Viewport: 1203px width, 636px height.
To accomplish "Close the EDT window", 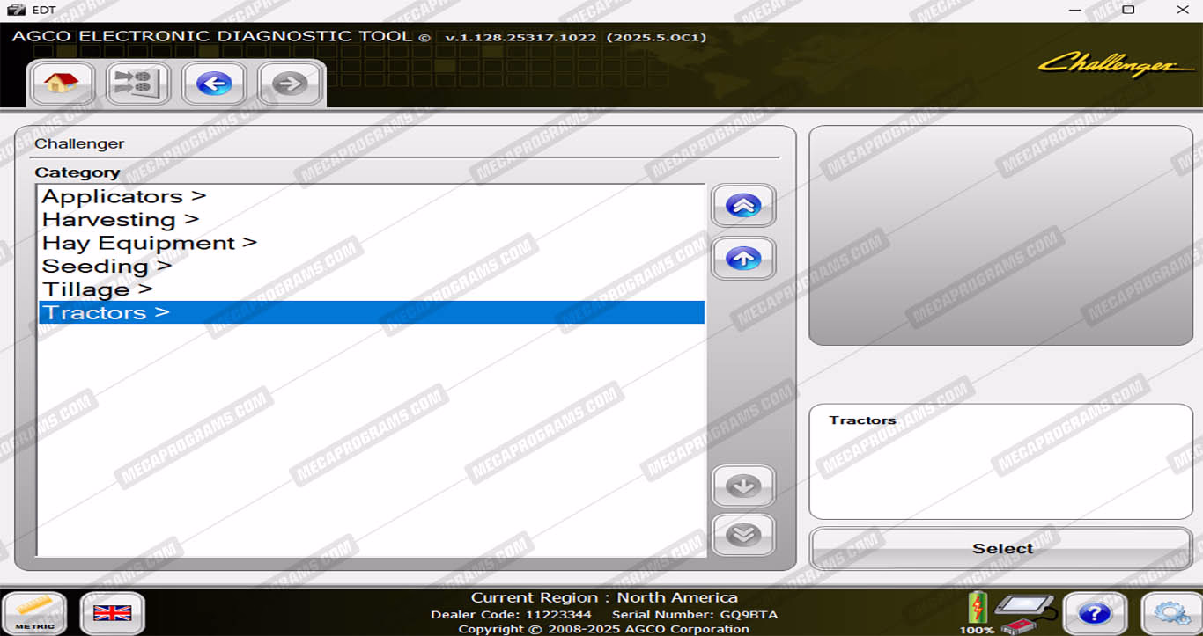I will 1183,10.
